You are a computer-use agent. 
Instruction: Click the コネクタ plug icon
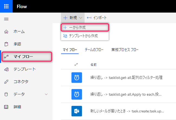pyautogui.click(x=6, y=82)
